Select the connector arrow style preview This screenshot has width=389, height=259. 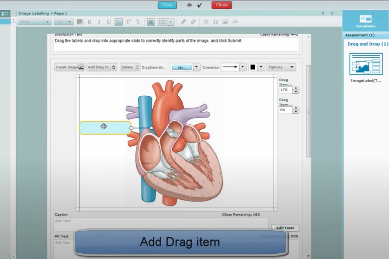coord(230,67)
